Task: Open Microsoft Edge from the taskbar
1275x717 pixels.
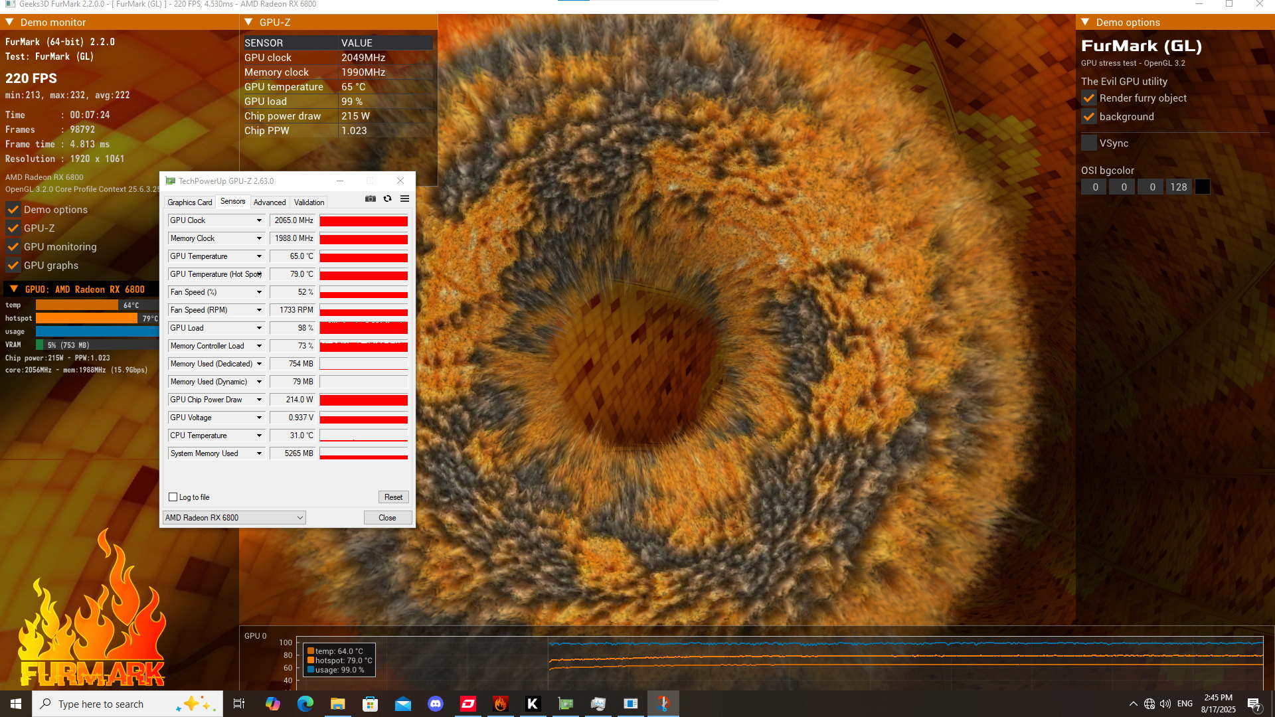Action: tap(305, 704)
